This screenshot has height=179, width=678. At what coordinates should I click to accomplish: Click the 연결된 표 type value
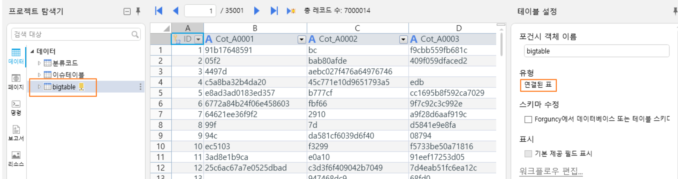pos(538,85)
